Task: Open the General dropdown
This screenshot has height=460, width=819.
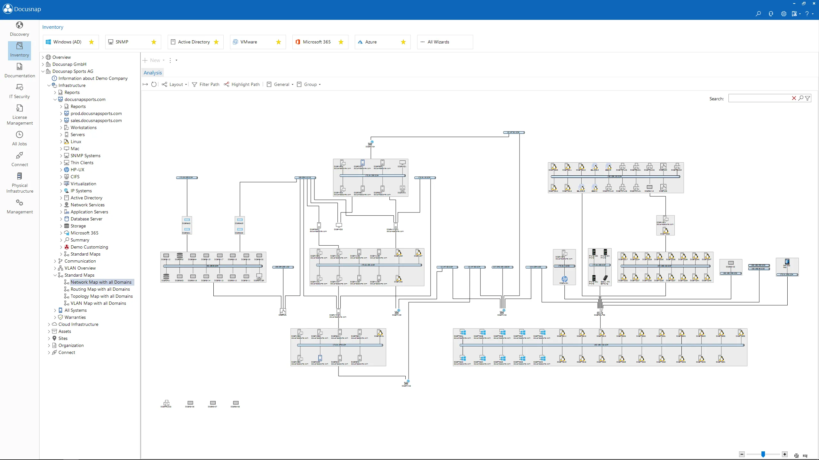Action: (x=280, y=84)
